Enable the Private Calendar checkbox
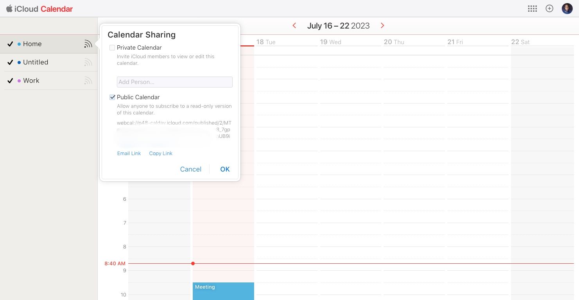The height and width of the screenshot is (300, 579). click(112, 48)
